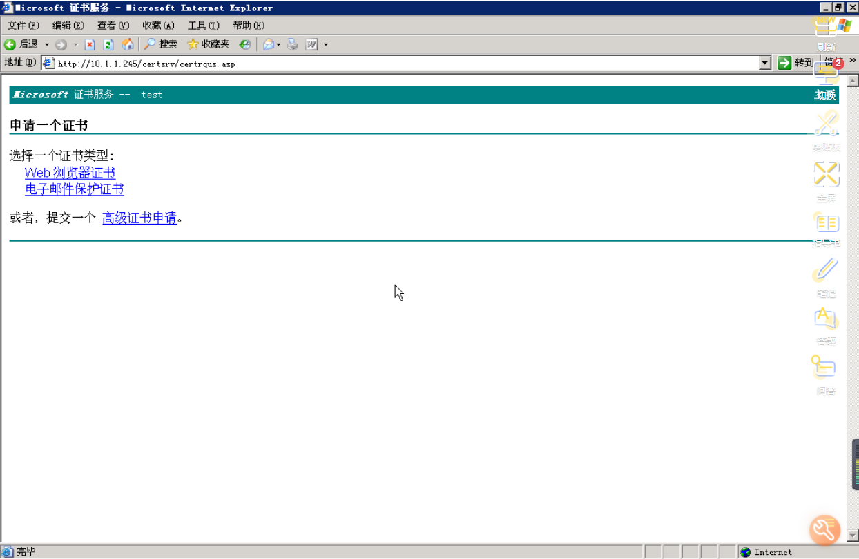
Task: Click the 完毕 status bar text
Action: coord(26,552)
